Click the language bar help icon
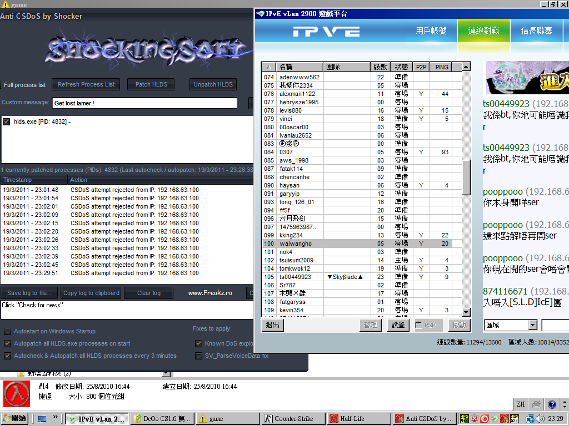This screenshot has height=426, width=569. tap(552, 404)
